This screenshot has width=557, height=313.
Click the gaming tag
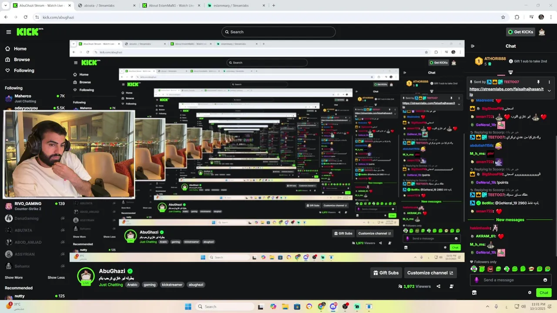(150, 285)
